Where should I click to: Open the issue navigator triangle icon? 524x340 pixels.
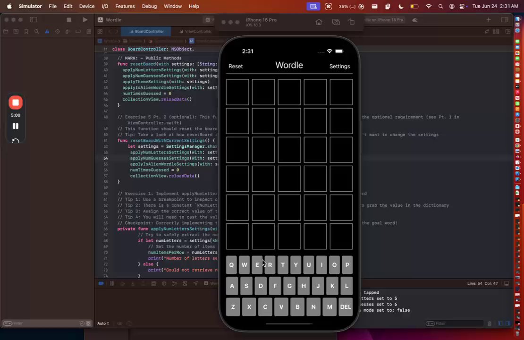coord(47,32)
